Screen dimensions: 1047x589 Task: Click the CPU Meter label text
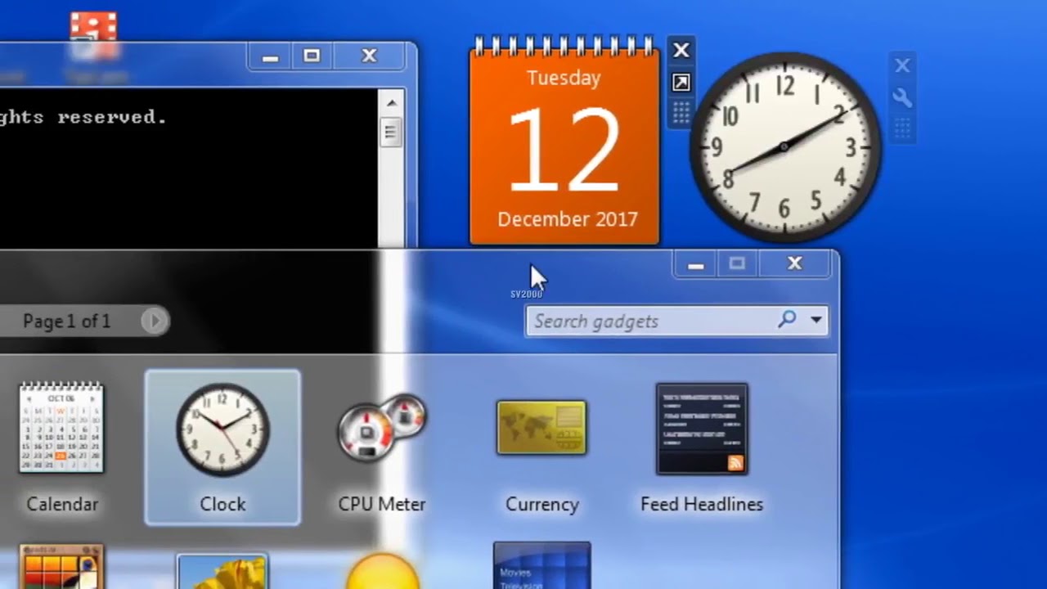coord(382,504)
